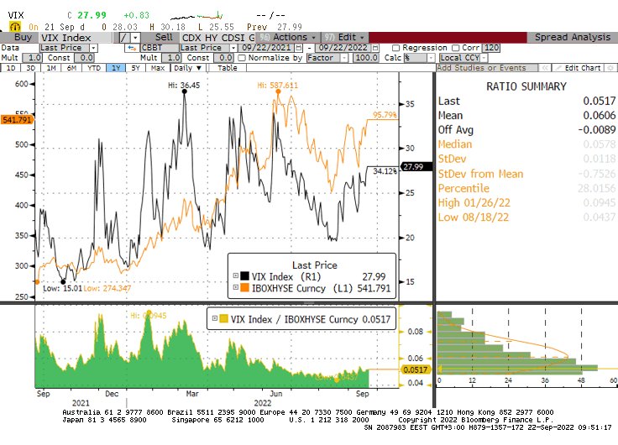618x445 pixels.
Task: Click the 09/22/2021 start date field
Action: pyautogui.click(x=266, y=48)
